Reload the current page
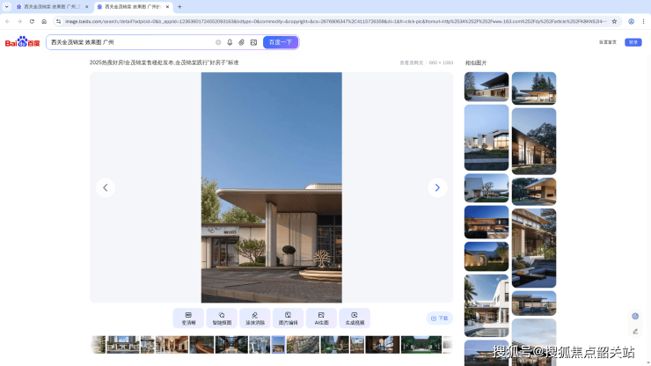The width and height of the screenshot is (651, 366). coord(32,21)
